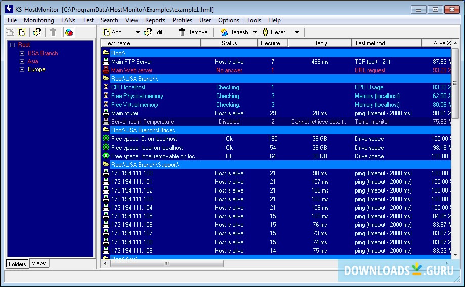
Task: Click the green drive icon for Free space C:
Action: coord(106,139)
